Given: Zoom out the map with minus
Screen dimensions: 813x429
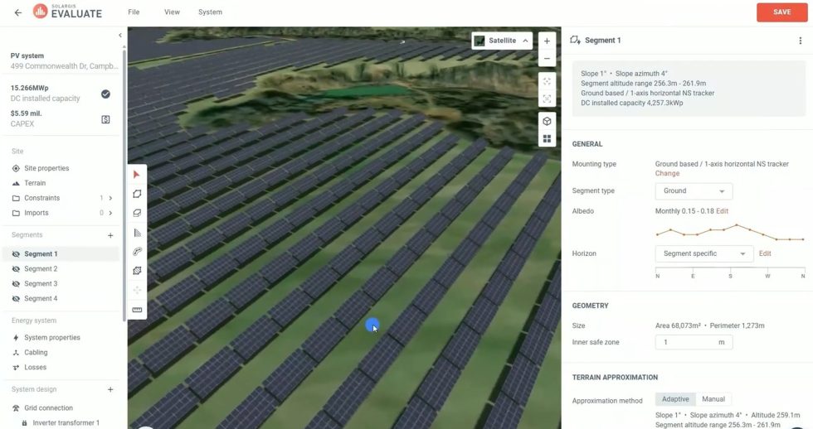Looking at the screenshot, I should click(x=547, y=59).
